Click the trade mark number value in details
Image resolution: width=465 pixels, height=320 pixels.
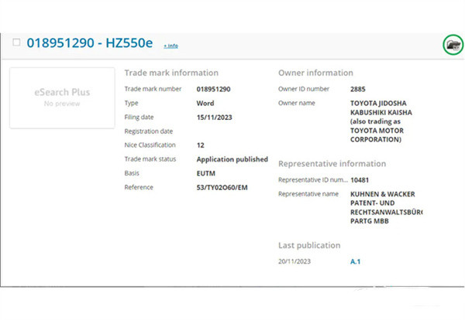[x=214, y=89]
